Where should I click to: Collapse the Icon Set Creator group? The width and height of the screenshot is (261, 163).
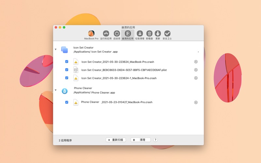coord(55,50)
